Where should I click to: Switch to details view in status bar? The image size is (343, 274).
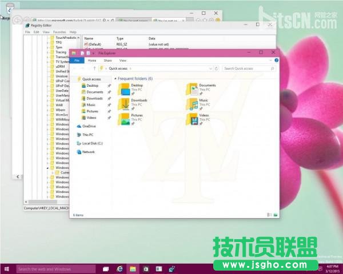pyautogui.click(x=269, y=215)
